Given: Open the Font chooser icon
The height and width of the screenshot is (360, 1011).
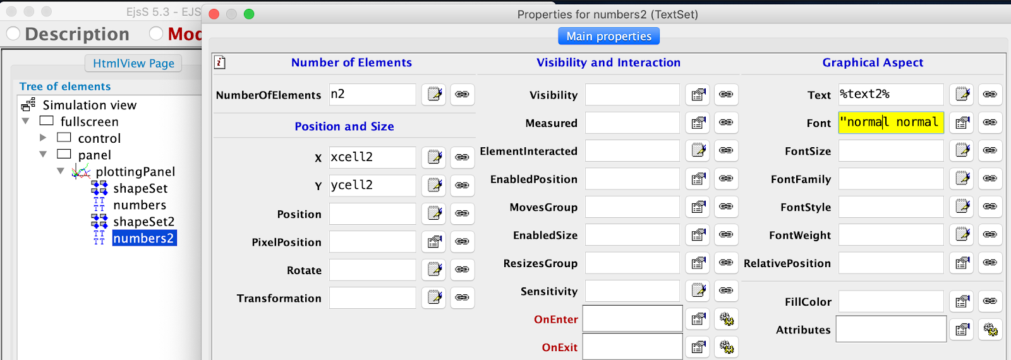Looking at the screenshot, I should [x=962, y=123].
